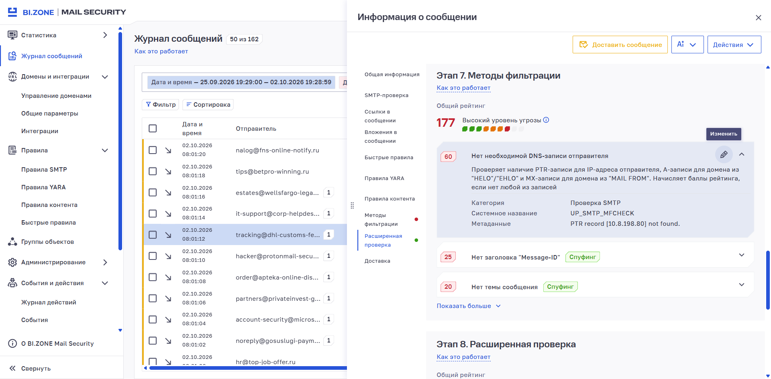This screenshot has width=771, height=379.
Task: Click attachment count badge for hacker@protonmail-secu row
Action: click(328, 256)
